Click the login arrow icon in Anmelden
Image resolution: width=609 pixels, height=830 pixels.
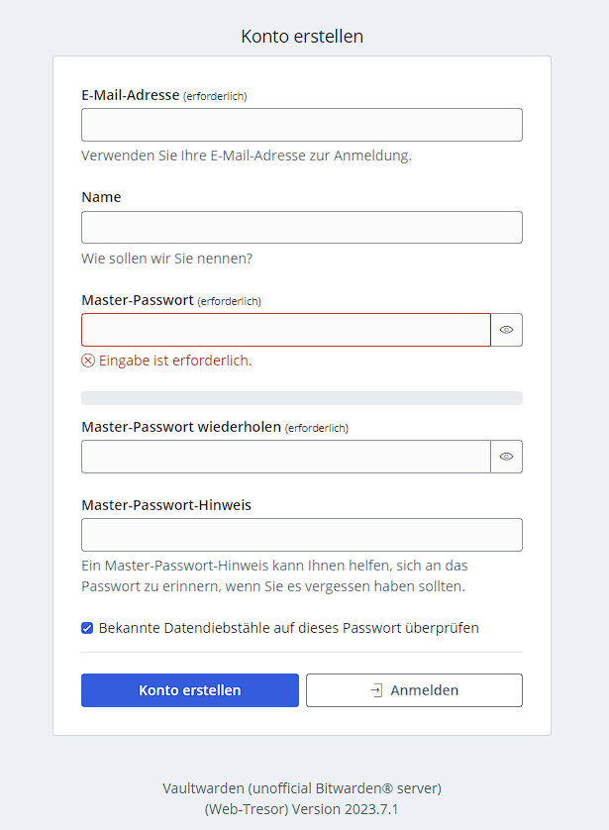376,690
